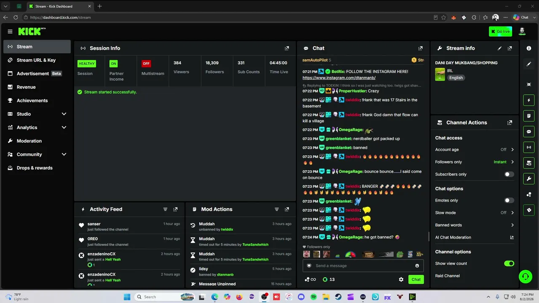Open Drops & rewards page

coord(37,168)
